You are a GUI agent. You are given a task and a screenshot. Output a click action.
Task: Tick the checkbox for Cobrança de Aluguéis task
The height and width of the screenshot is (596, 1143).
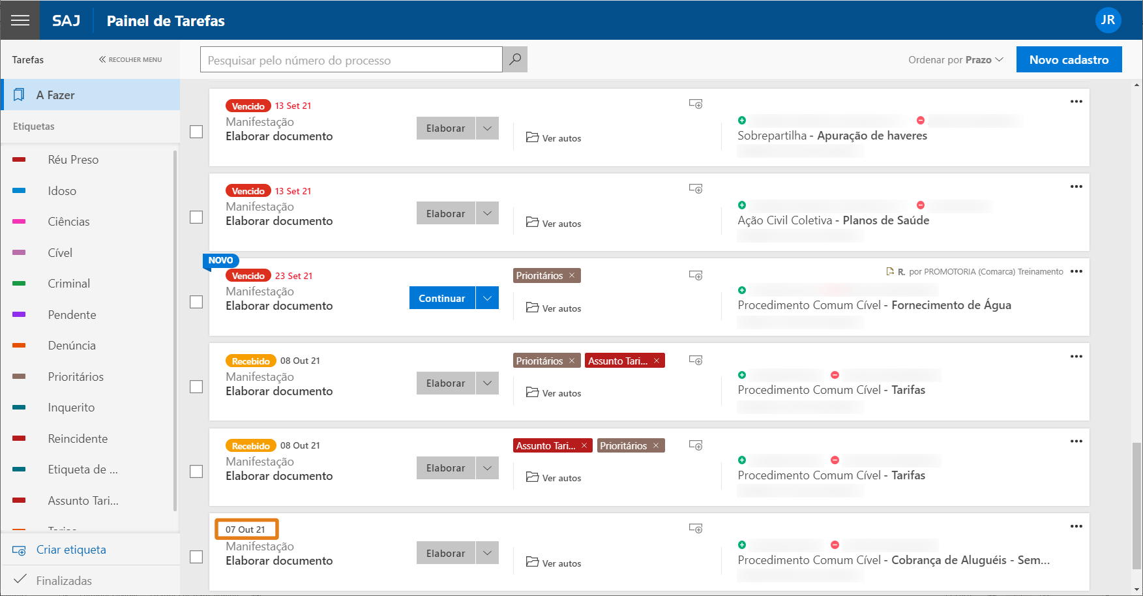coord(196,557)
